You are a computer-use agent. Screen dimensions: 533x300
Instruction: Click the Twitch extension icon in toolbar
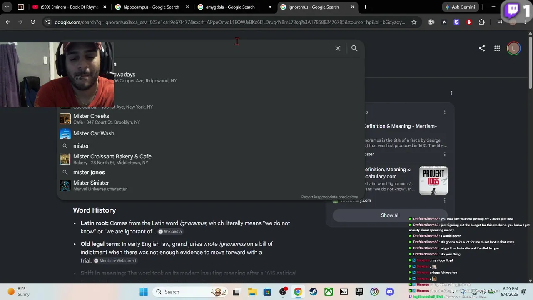point(456,22)
